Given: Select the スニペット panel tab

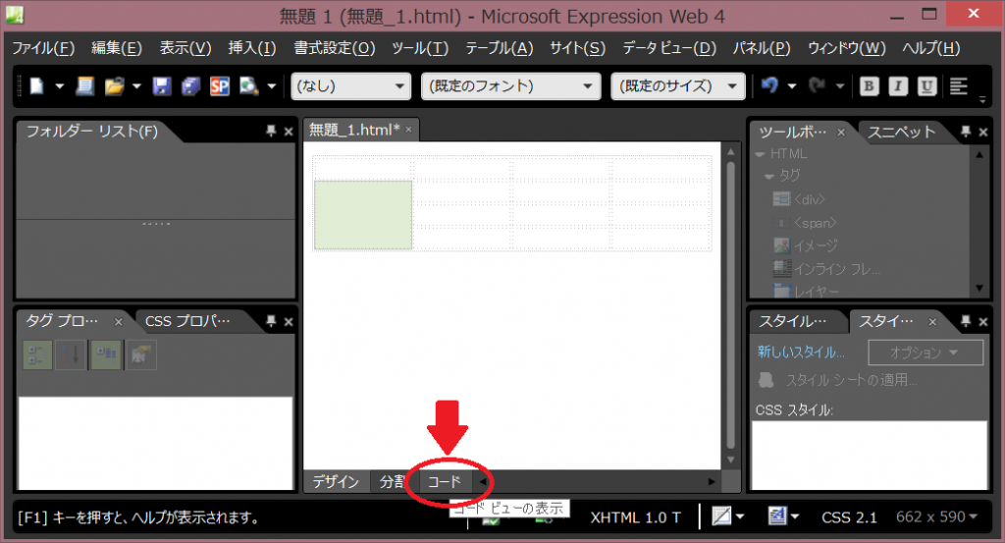Looking at the screenshot, I should tap(901, 132).
